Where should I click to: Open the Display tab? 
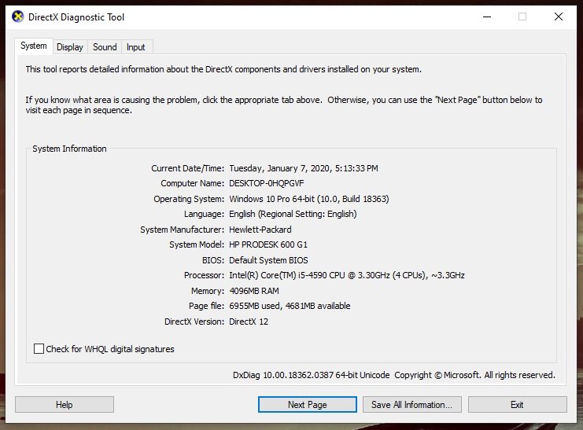(x=70, y=47)
